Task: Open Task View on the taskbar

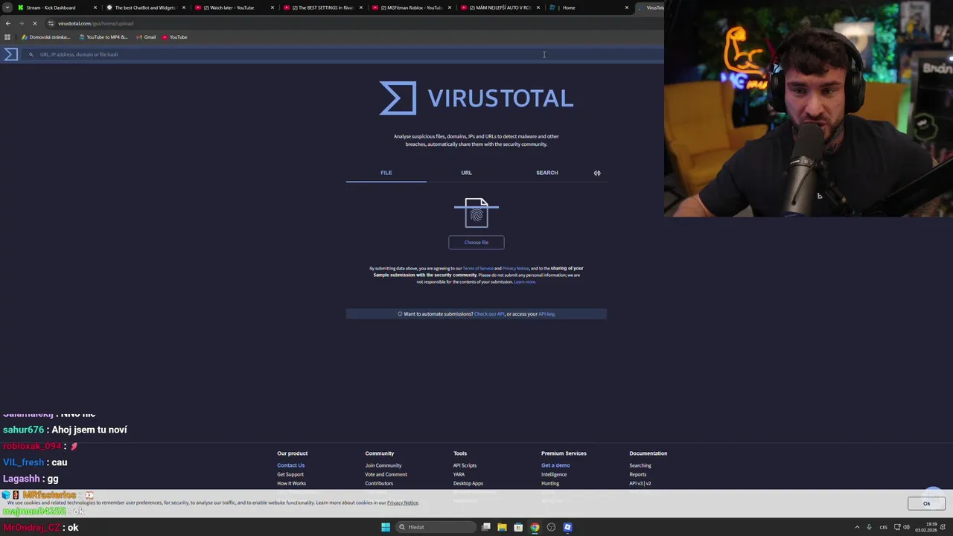Action: (x=486, y=527)
